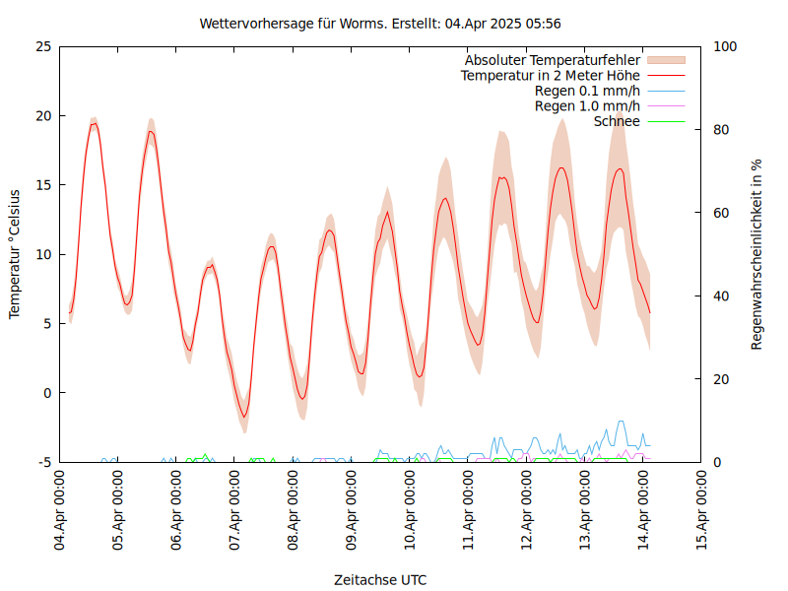Click the 'Temperatur in 2 Meter Höhe' legend entry
788x591 pixels.
[x=551, y=75]
